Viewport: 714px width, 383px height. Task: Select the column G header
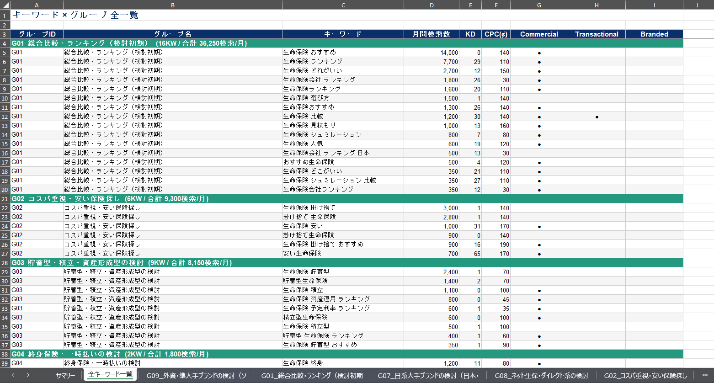point(539,5)
